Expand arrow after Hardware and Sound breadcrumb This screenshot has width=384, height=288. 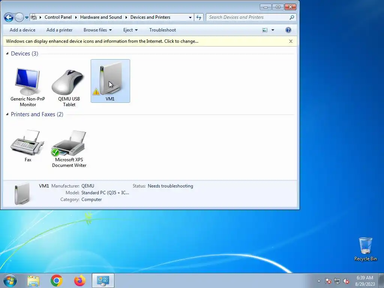(x=126, y=17)
